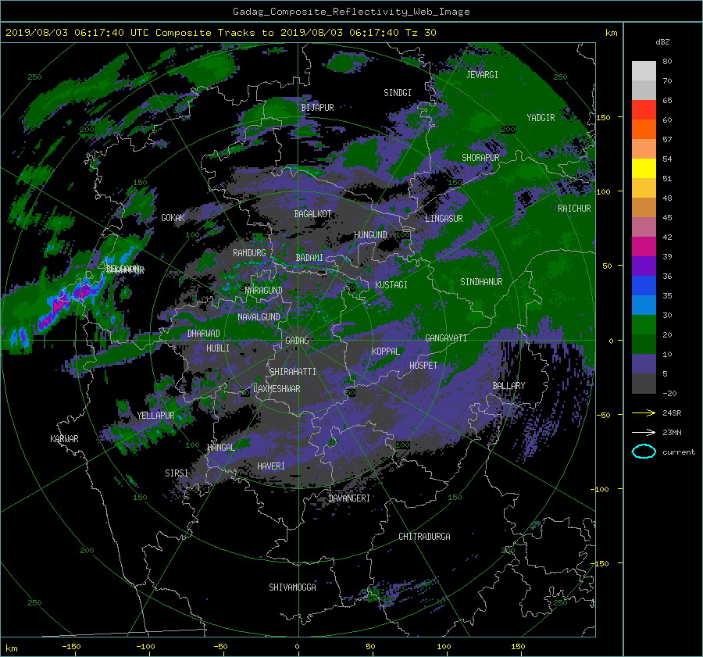Click the KUSTAGI city label
703x657 pixels.
coord(391,285)
